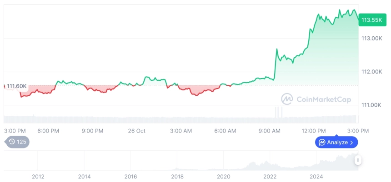Screen dimensions: 391x182
Task: Click the 6:00 PM time axis label
Action: [x=48, y=131]
